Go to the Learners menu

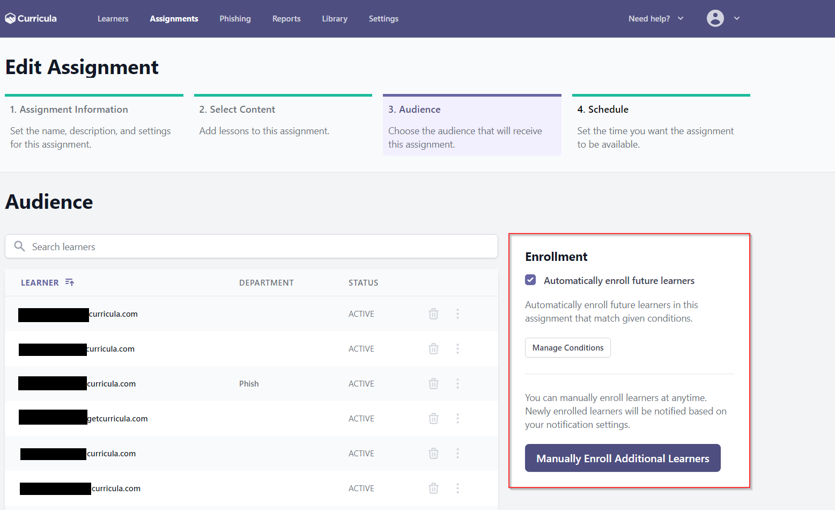pos(113,19)
